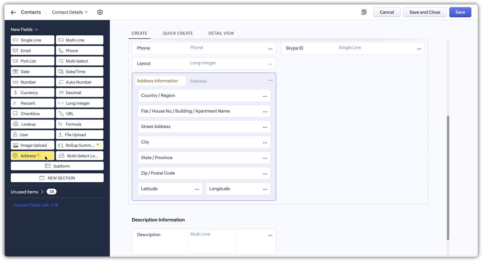Switch to the QUICK CREATE tab
The height and width of the screenshot is (261, 482).
(x=178, y=33)
